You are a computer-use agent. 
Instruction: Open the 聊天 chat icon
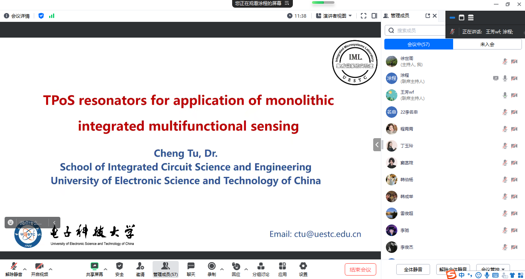click(x=191, y=266)
